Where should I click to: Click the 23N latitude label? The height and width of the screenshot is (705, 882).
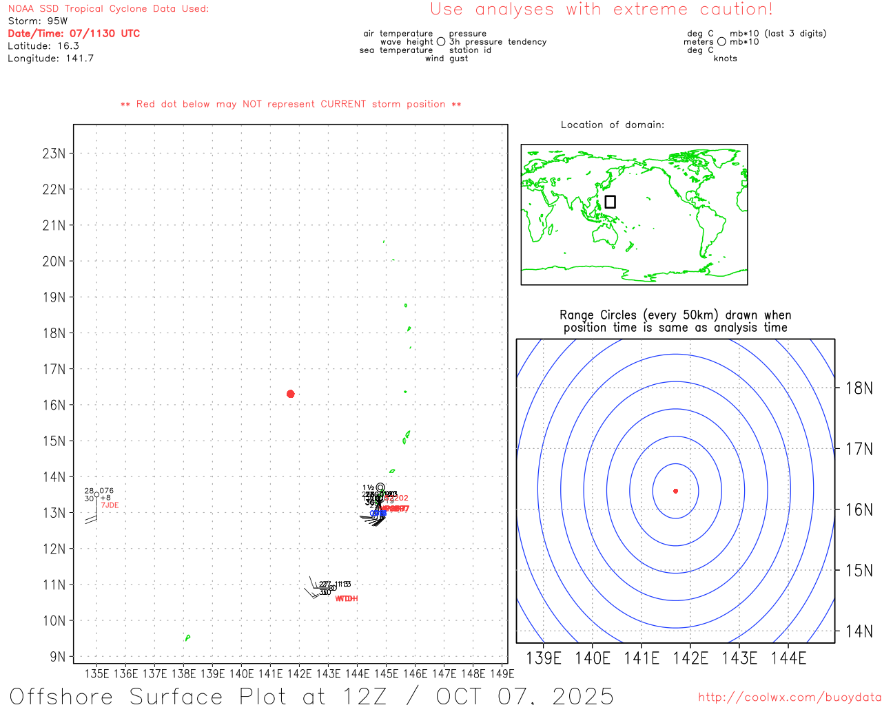pyautogui.click(x=54, y=154)
